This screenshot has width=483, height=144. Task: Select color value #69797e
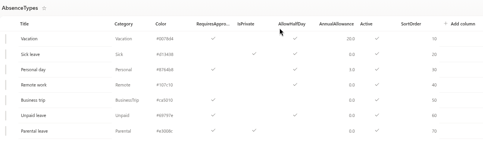click(165, 115)
